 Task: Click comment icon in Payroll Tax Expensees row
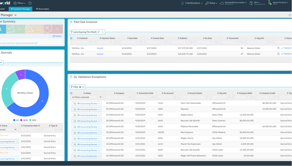pyautogui.click(x=75, y=144)
